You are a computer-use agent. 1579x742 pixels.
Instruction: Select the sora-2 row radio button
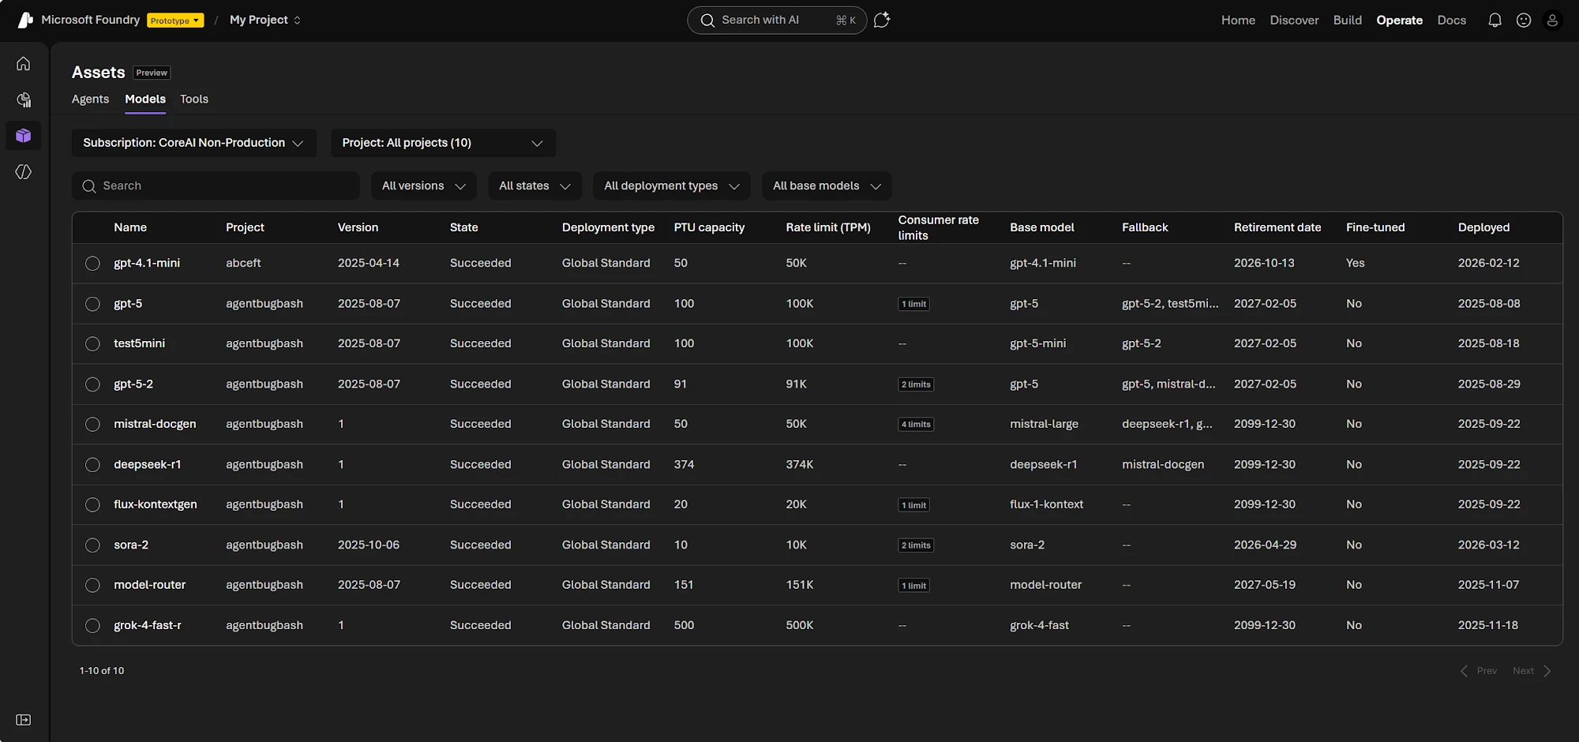click(92, 545)
